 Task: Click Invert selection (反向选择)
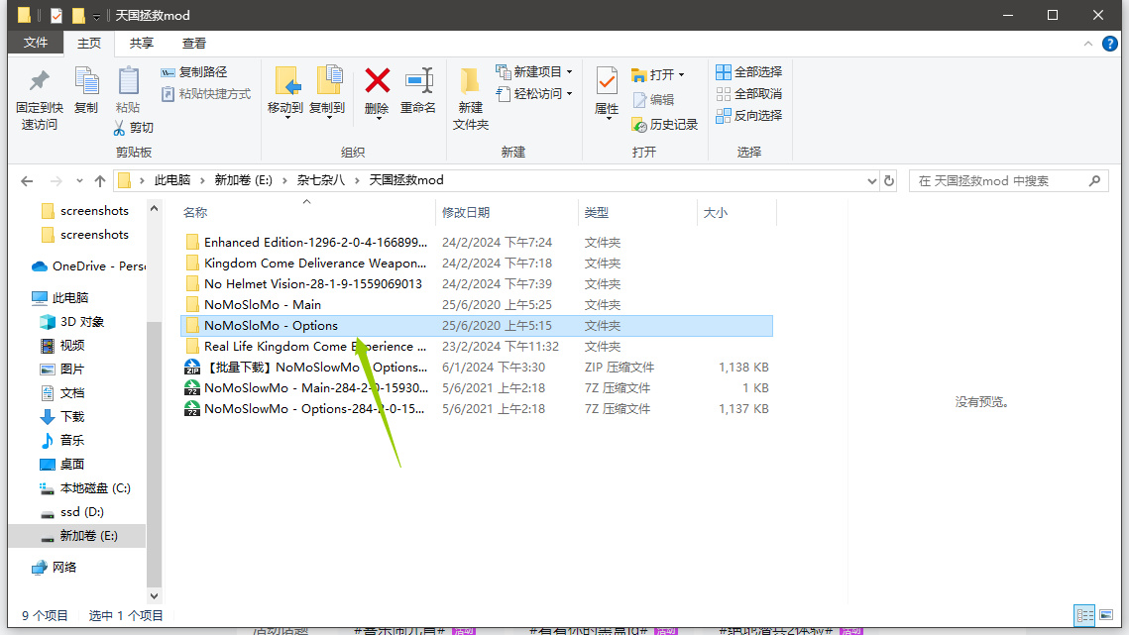(749, 115)
